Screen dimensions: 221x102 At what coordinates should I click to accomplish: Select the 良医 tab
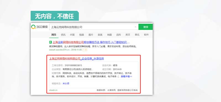[100, 35]
